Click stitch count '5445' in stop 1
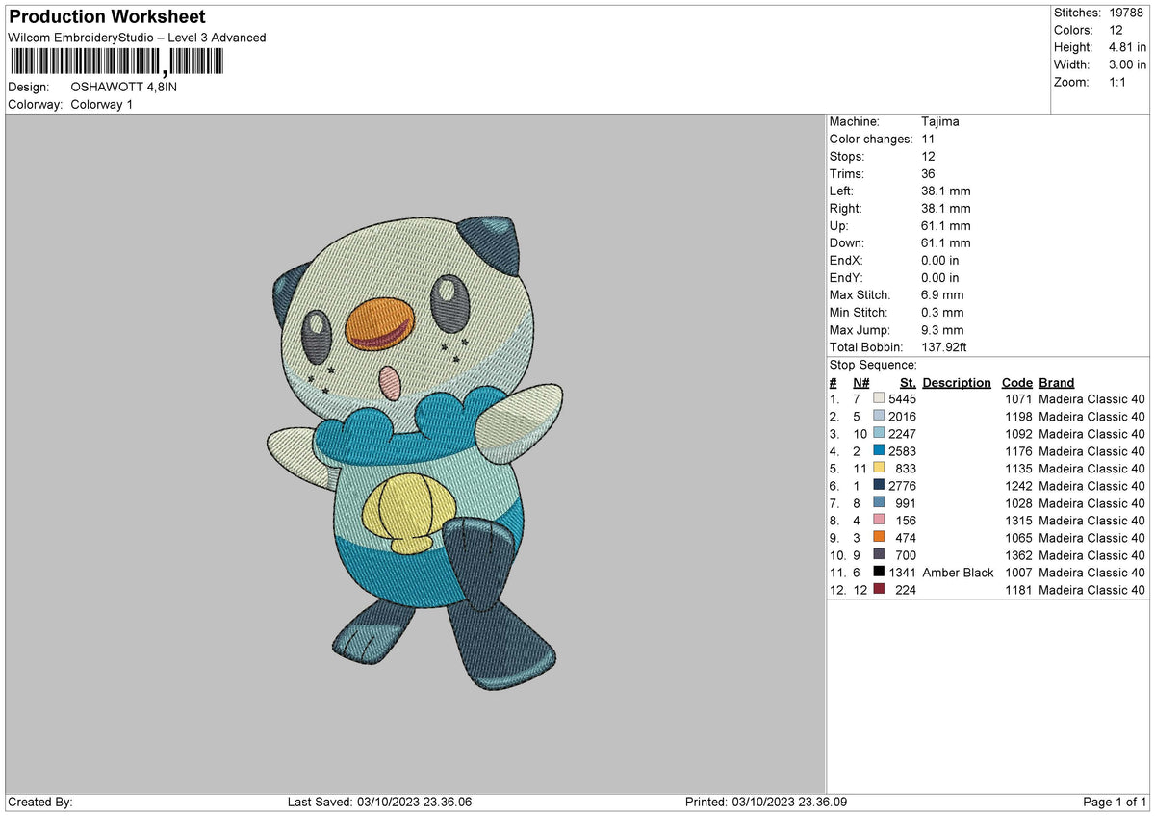Image resolution: width=1155 pixels, height=816 pixels. click(903, 399)
